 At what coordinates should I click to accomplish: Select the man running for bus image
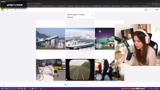tap(50, 70)
